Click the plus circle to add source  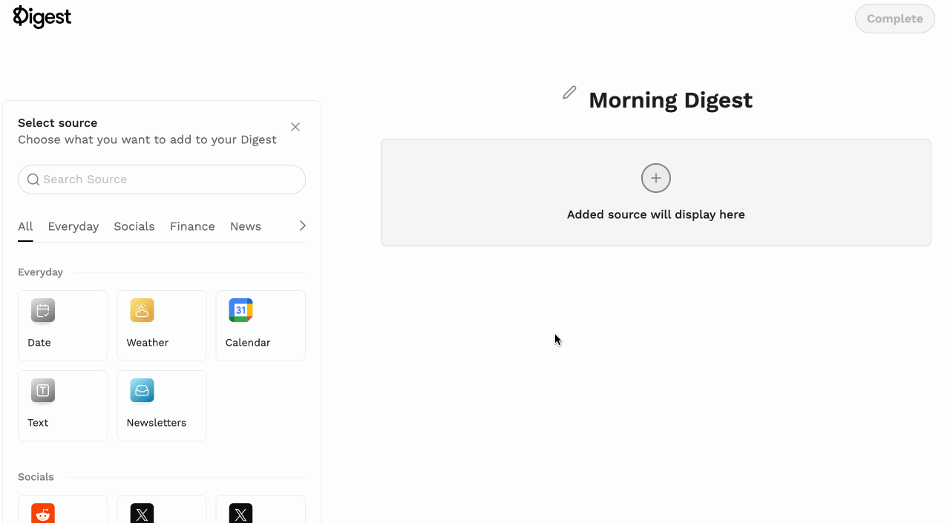point(655,178)
